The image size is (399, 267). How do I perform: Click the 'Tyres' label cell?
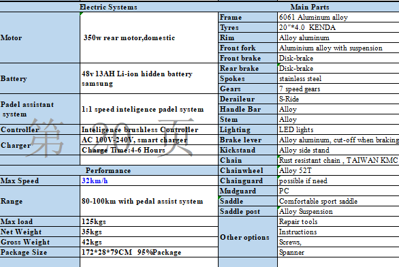pos(248,27)
